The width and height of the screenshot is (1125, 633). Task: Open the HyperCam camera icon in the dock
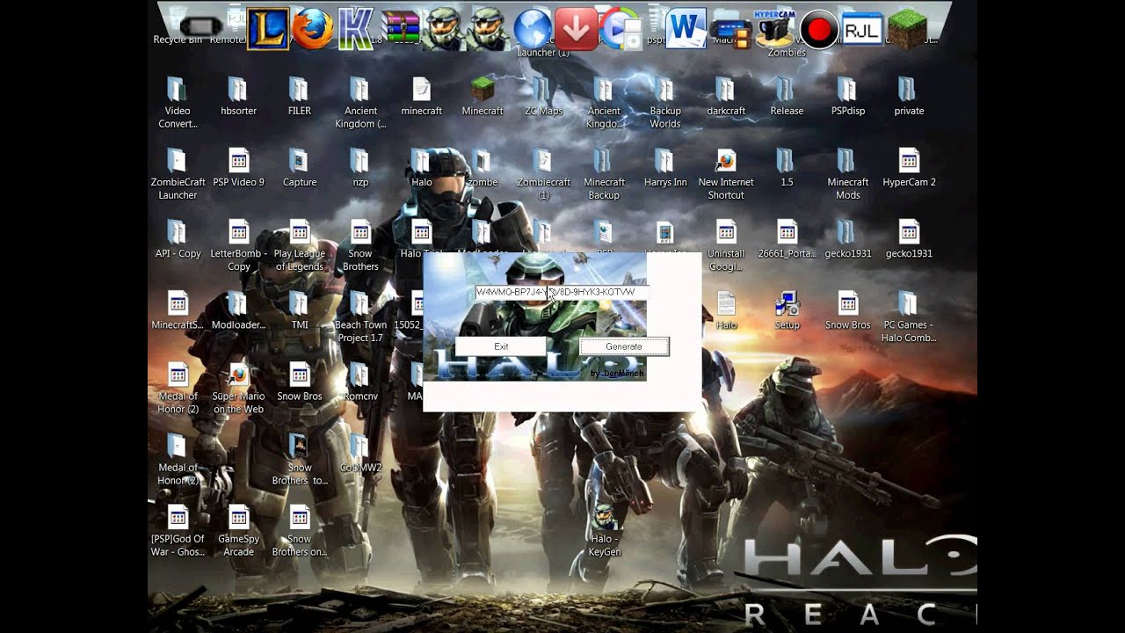click(x=774, y=28)
